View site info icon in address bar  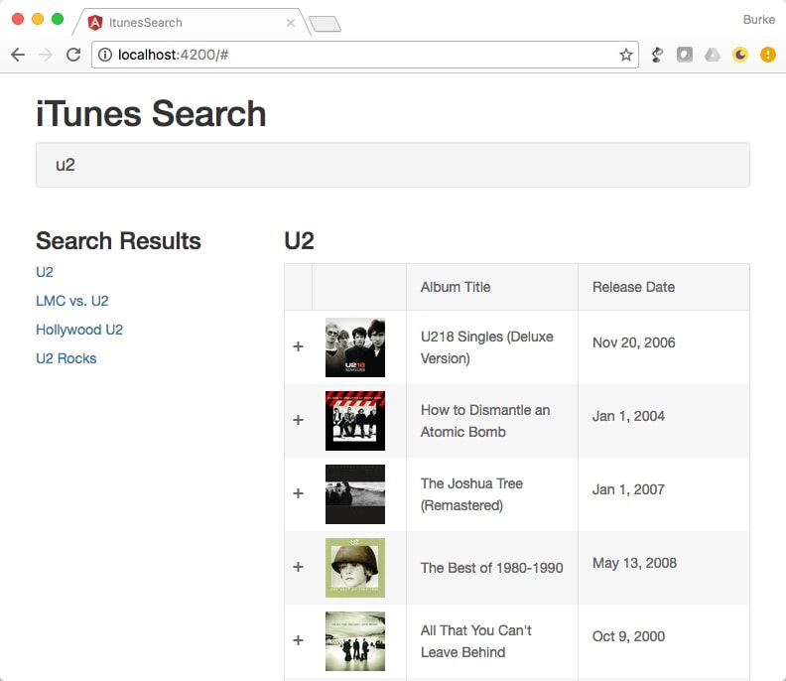tap(105, 55)
